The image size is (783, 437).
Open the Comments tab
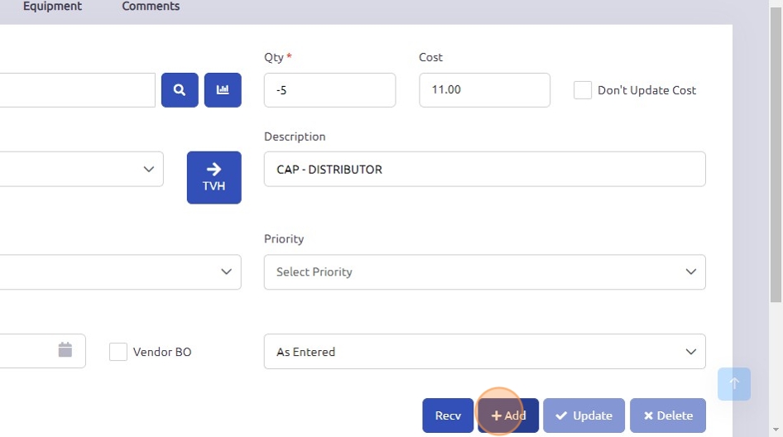[151, 7]
